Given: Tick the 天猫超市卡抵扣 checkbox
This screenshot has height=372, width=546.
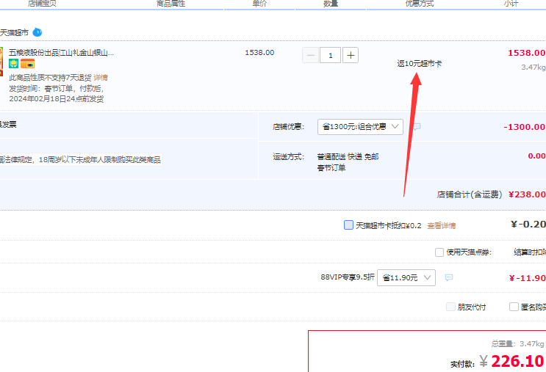Looking at the screenshot, I should 348,225.
